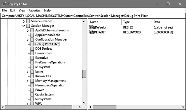
Task: Expand the kernel registry key
Action: coord(28,72)
